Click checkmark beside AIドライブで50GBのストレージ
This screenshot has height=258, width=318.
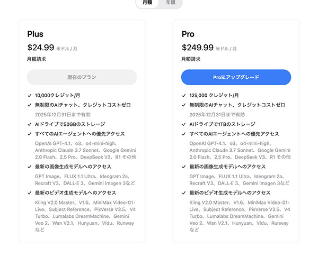30,124
